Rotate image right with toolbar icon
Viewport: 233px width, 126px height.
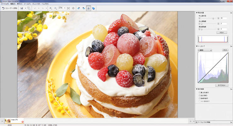(83, 8)
